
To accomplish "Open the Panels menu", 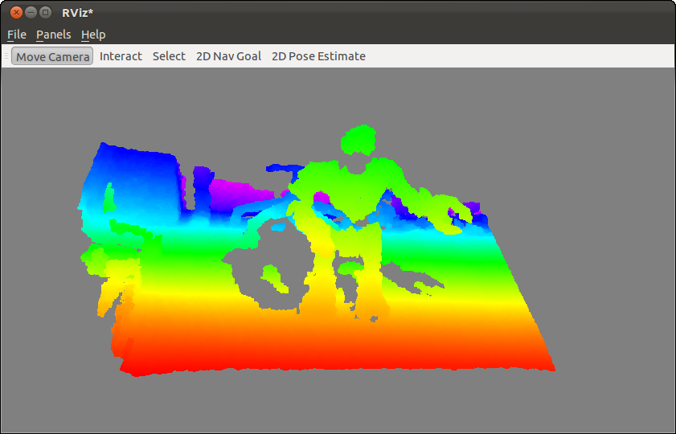I will pyautogui.click(x=53, y=35).
